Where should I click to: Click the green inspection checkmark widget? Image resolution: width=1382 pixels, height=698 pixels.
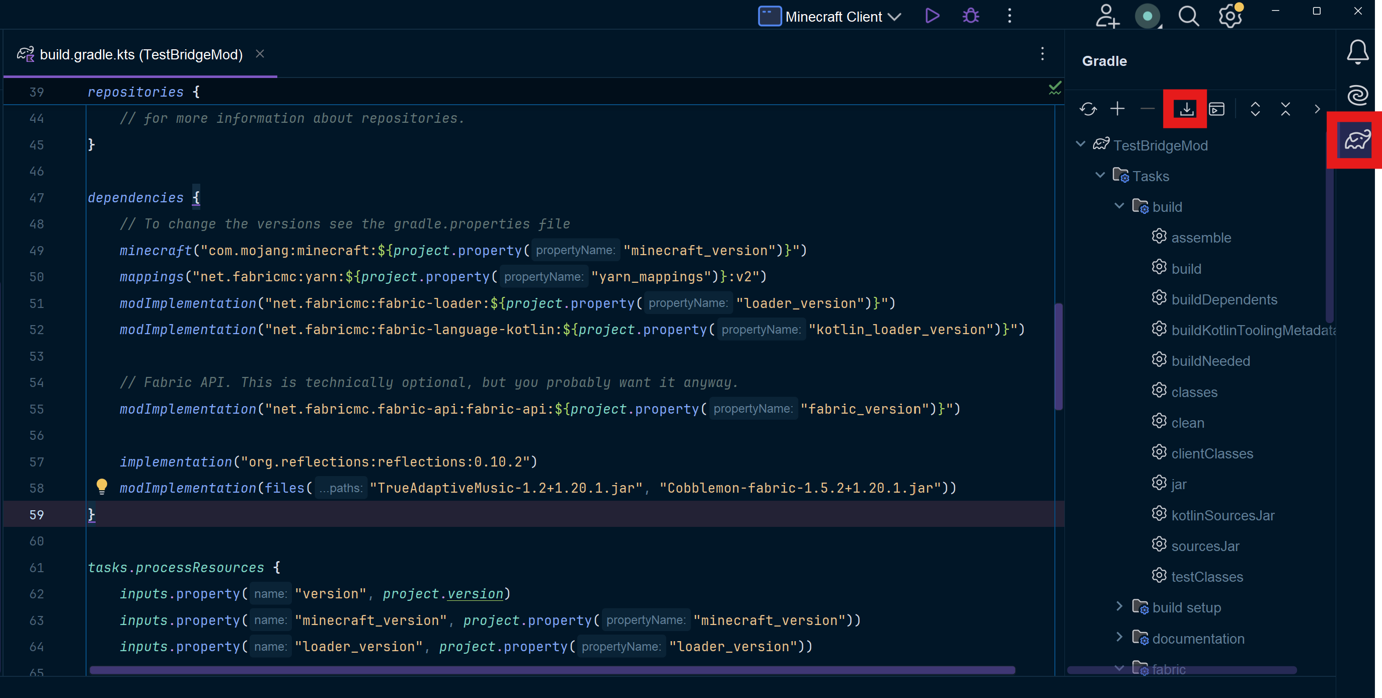coord(1055,88)
